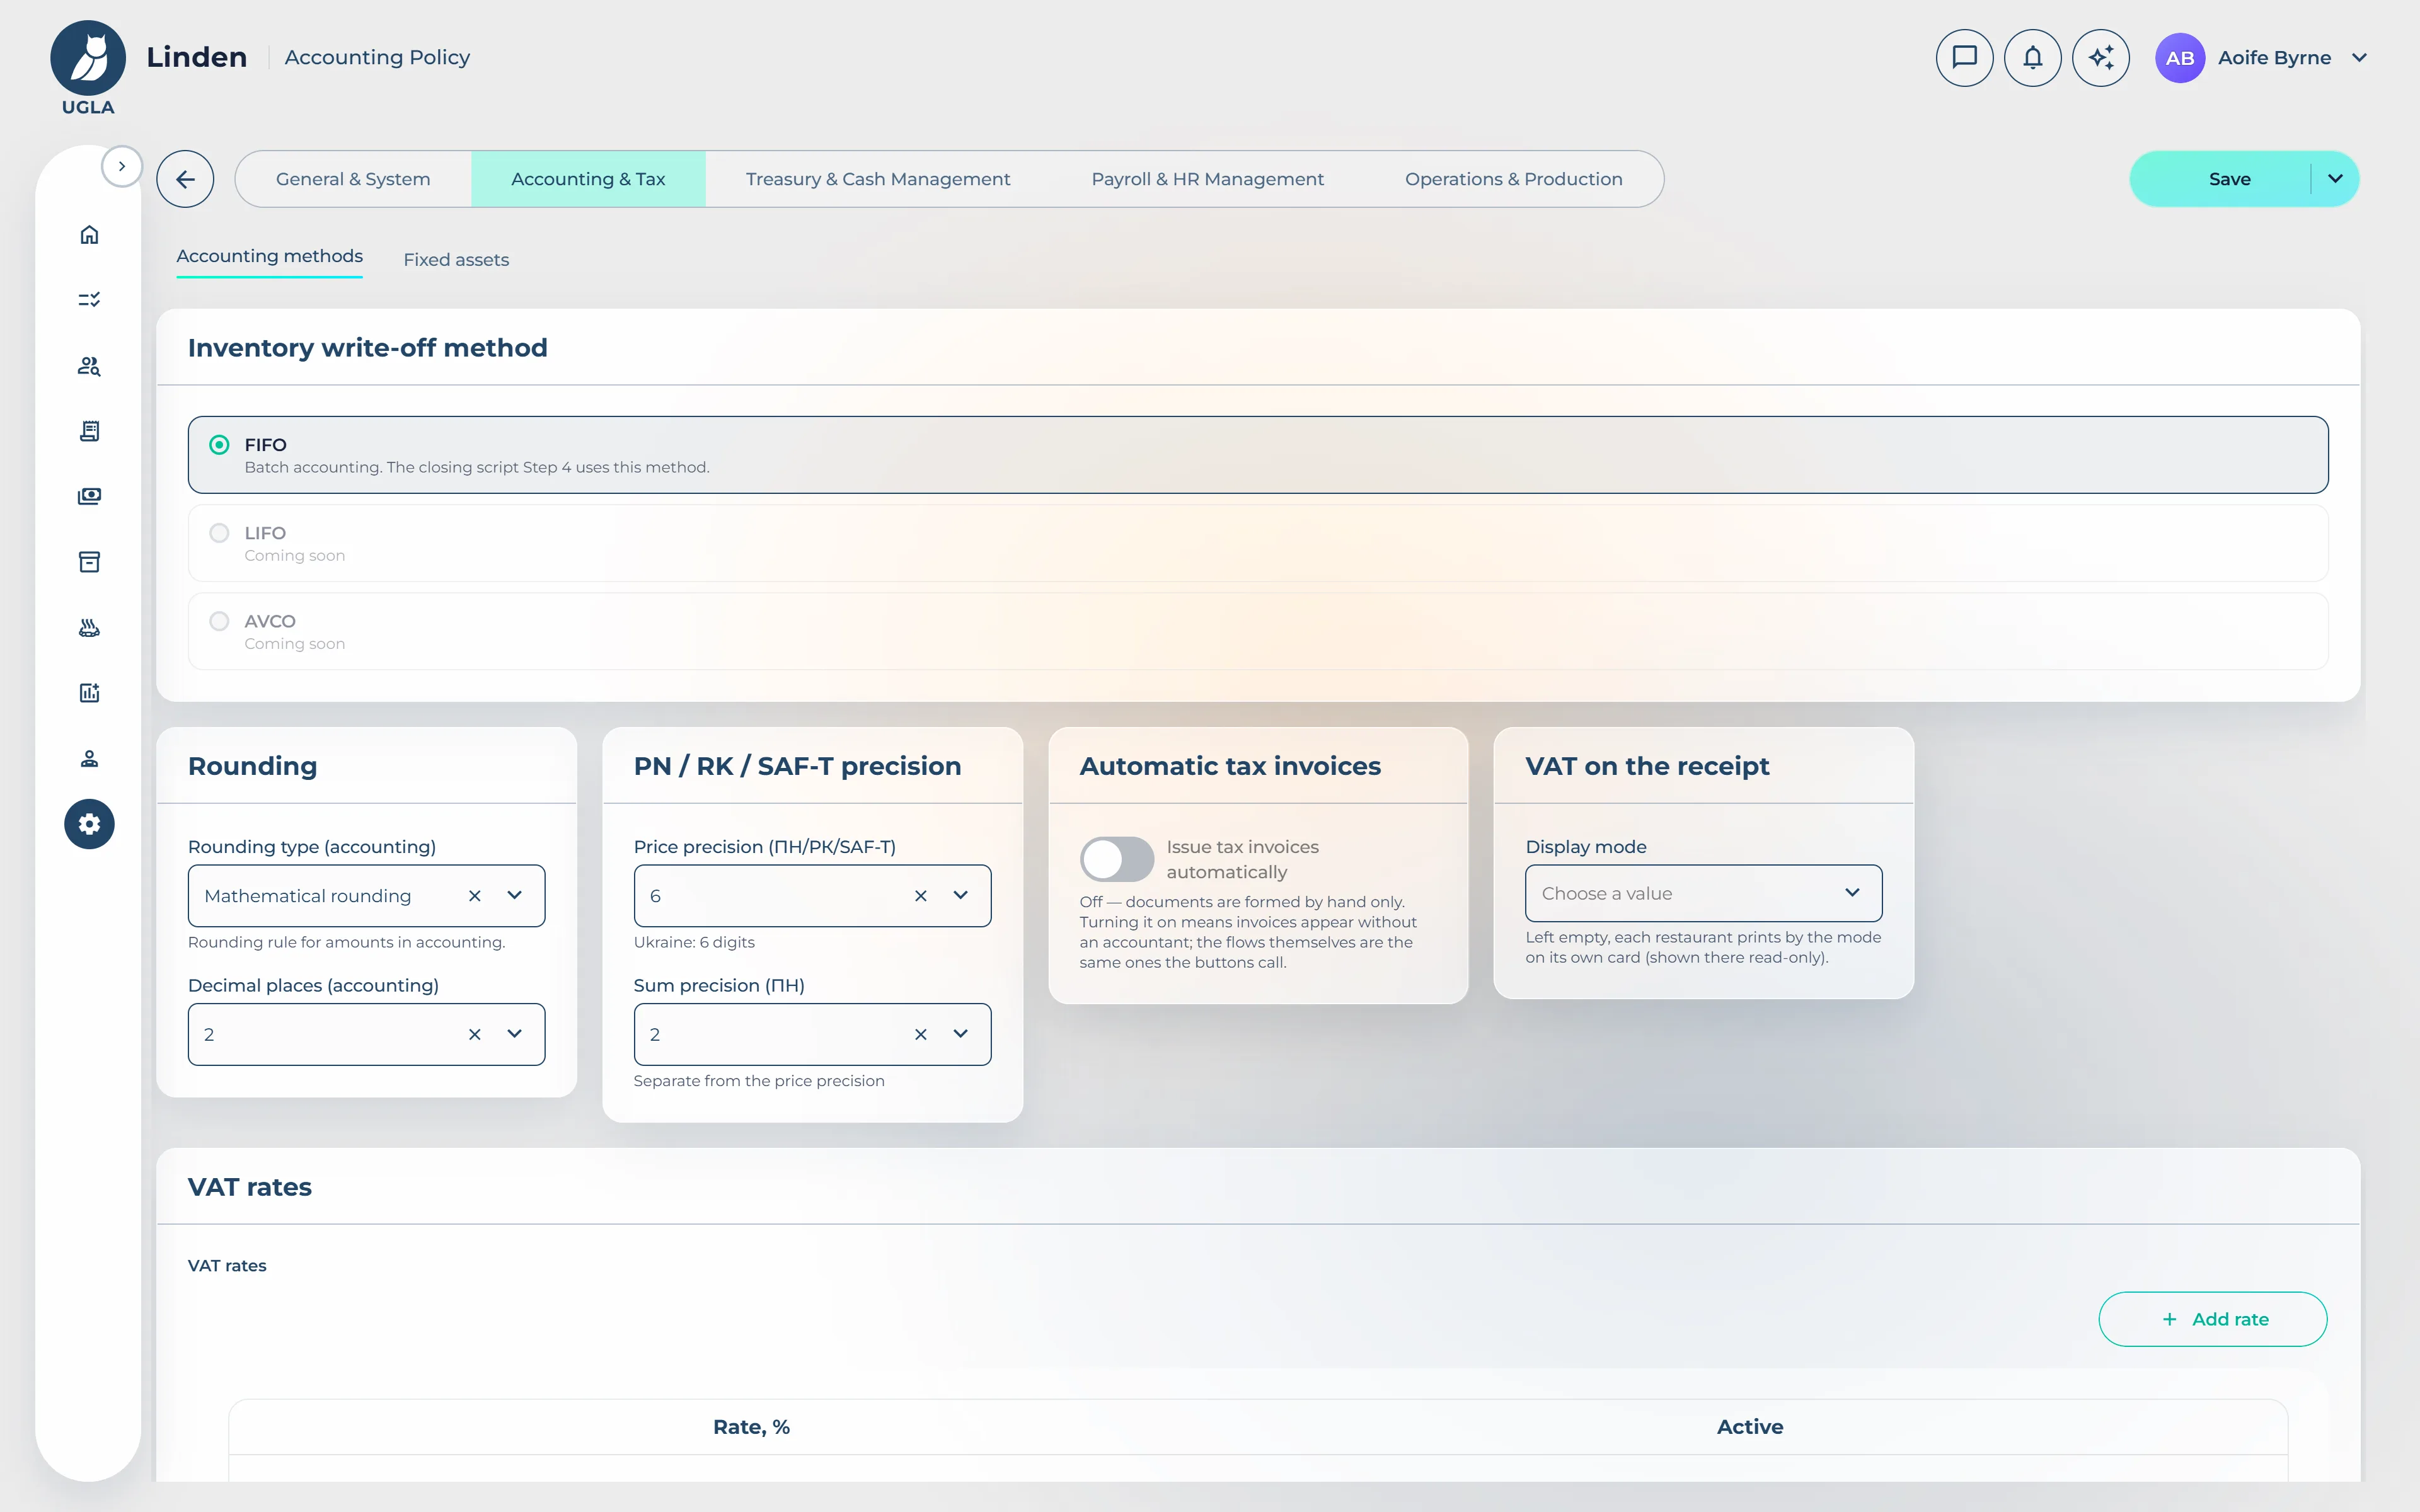Open the notifications bell
The image size is (2420, 1512).
coord(2032,58)
